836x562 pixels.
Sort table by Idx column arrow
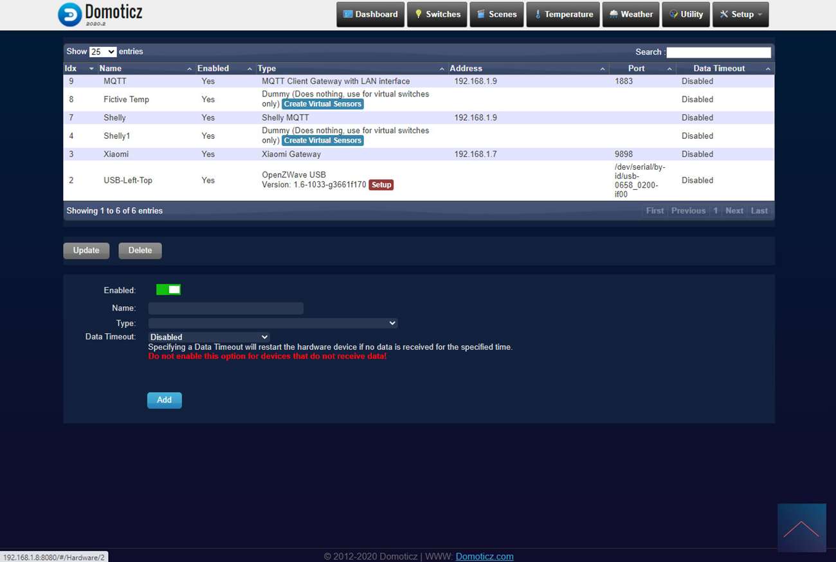click(x=91, y=69)
